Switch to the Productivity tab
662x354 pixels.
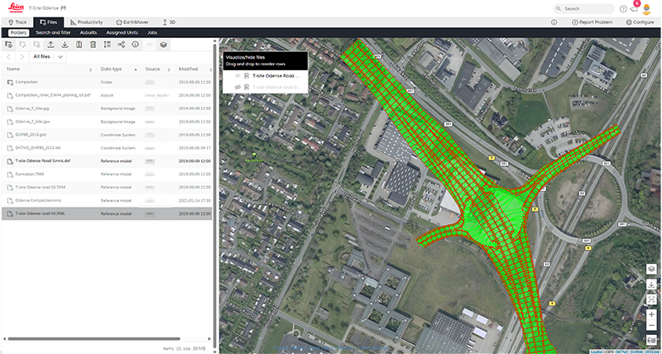(x=85, y=22)
